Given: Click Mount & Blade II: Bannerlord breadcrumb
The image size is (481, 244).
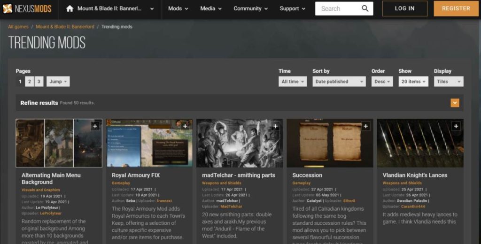Looking at the screenshot, I should click(x=65, y=27).
